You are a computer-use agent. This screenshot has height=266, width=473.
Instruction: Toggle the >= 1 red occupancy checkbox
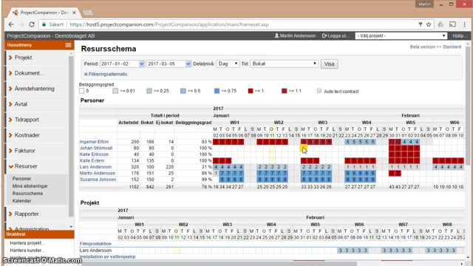[x=251, y=91]
